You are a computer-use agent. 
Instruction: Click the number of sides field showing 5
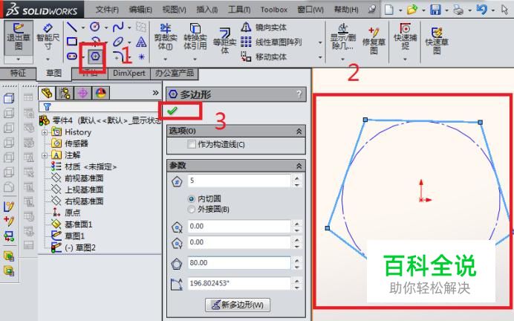[x=239, y=181]
